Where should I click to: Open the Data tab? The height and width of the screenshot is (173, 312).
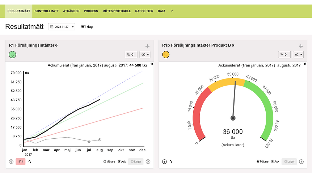coord(161,11)
